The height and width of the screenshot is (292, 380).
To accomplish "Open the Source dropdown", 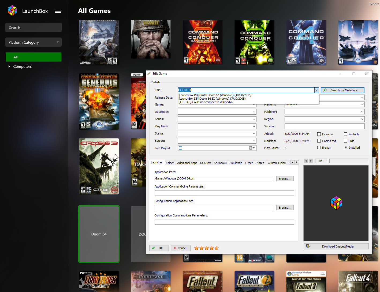I will 254,141.
